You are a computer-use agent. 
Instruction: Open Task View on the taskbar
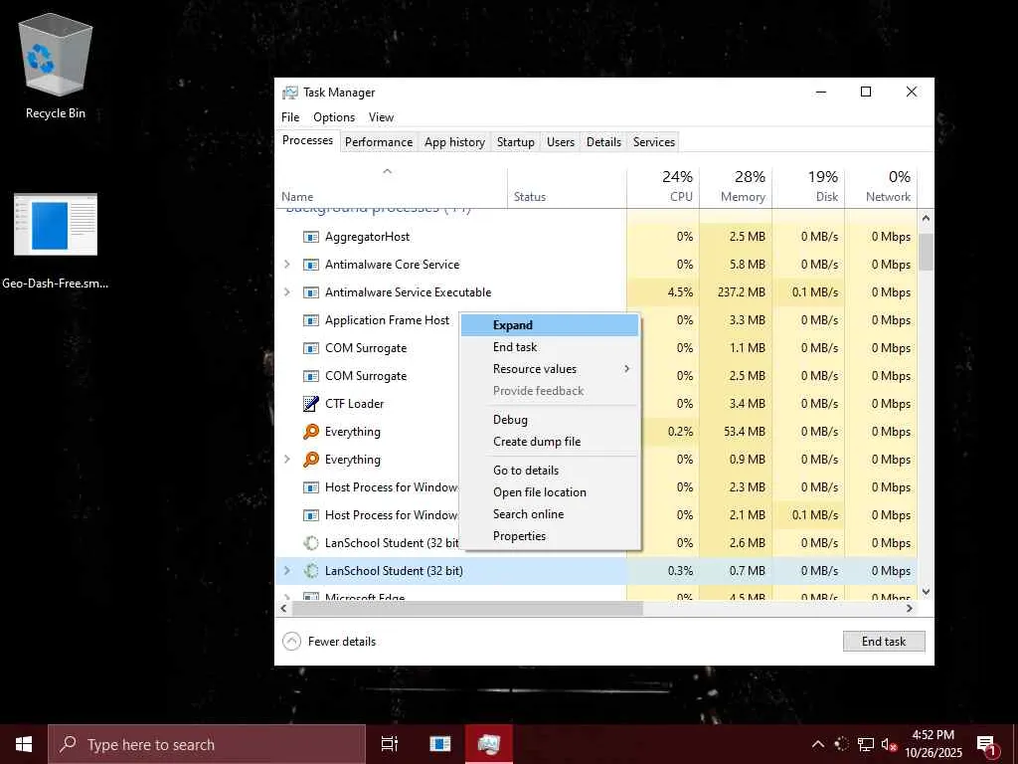tap(390, 744)
